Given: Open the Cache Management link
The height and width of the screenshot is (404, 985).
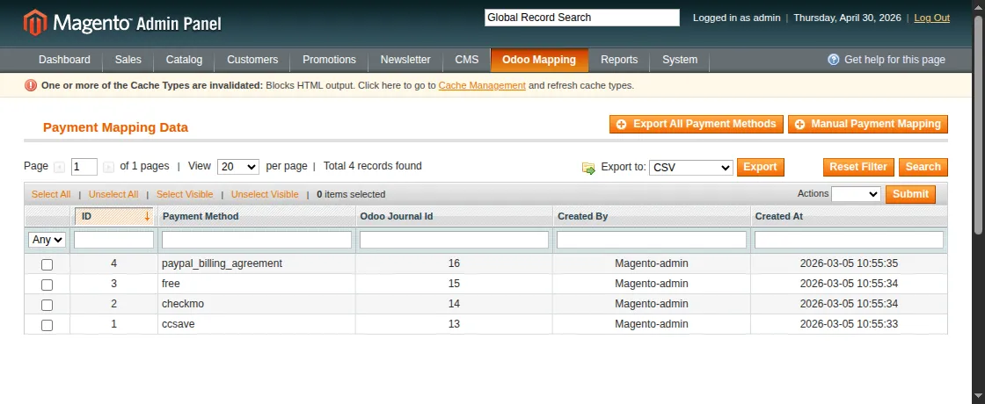Looking at the screenshot, I should point(482,85).
